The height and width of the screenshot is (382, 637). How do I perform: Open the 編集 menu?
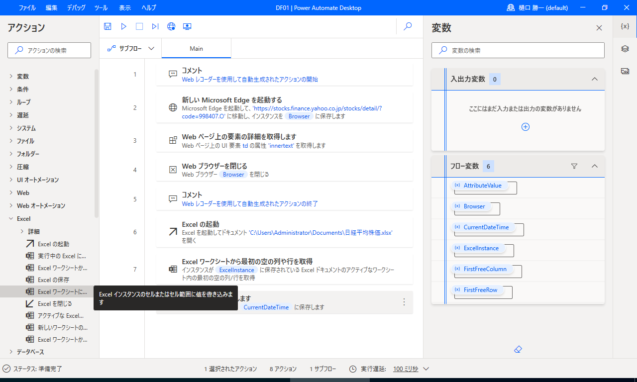pos(51,8)
